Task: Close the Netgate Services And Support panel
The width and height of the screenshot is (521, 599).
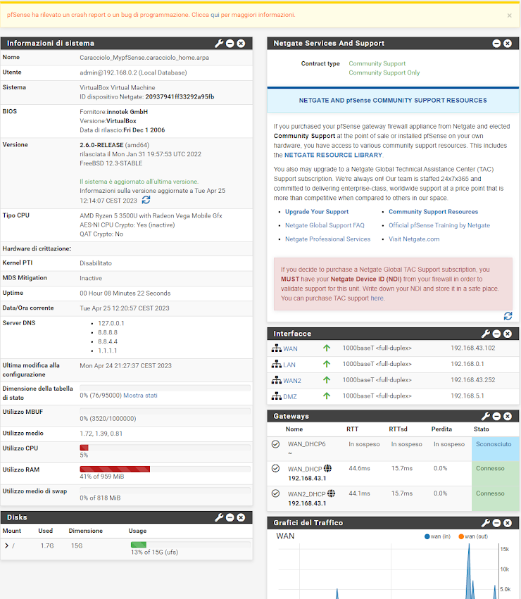Action: tap(508, 44)
